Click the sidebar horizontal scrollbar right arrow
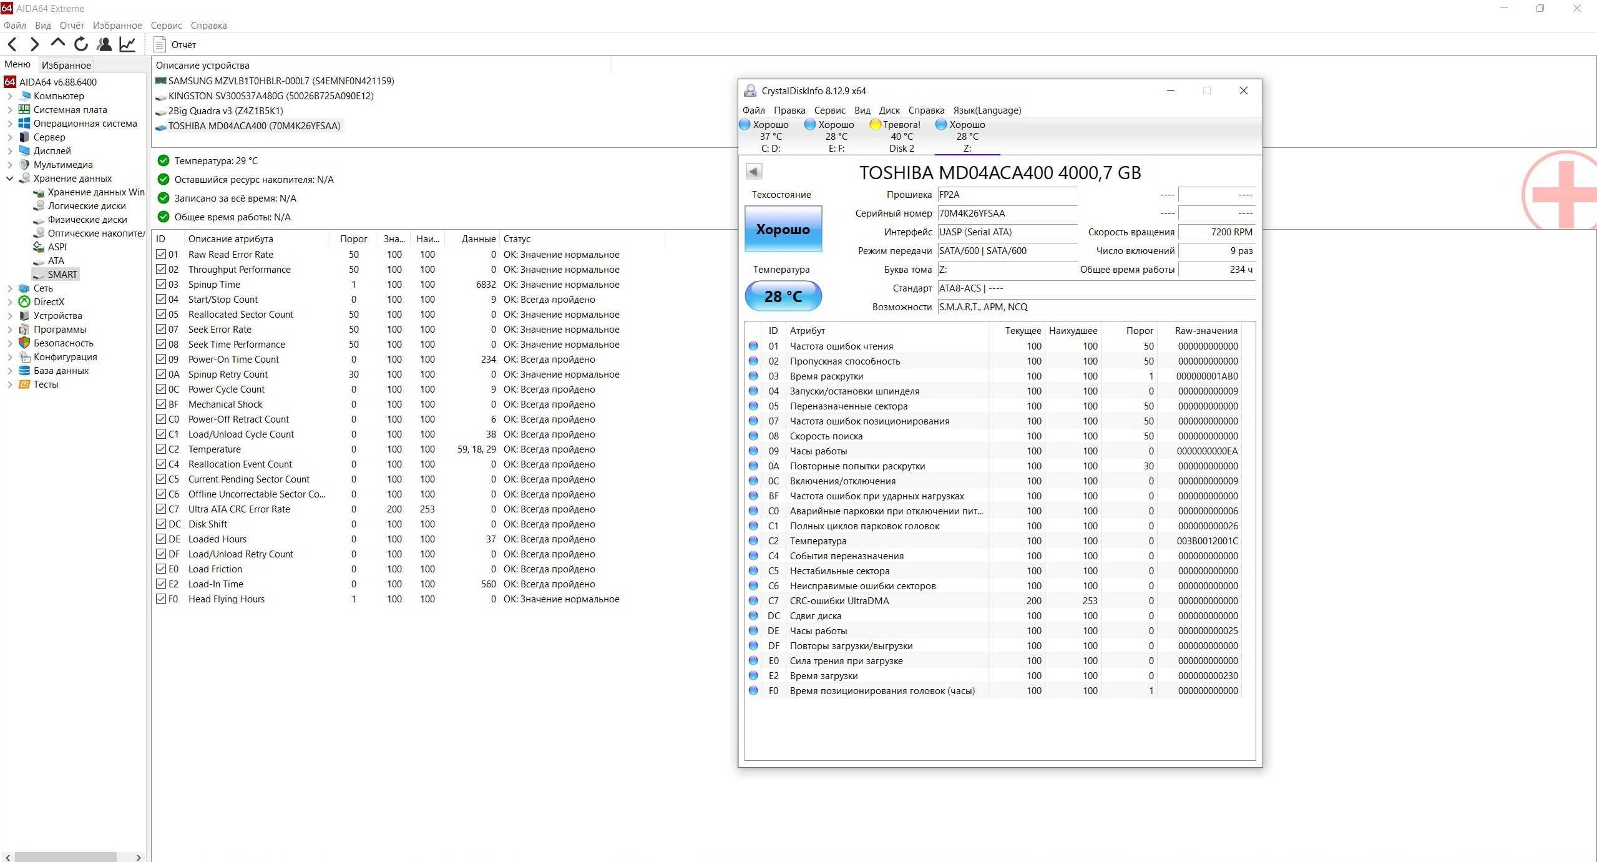Screen dimensions: 1597x862 coord(139,857)
